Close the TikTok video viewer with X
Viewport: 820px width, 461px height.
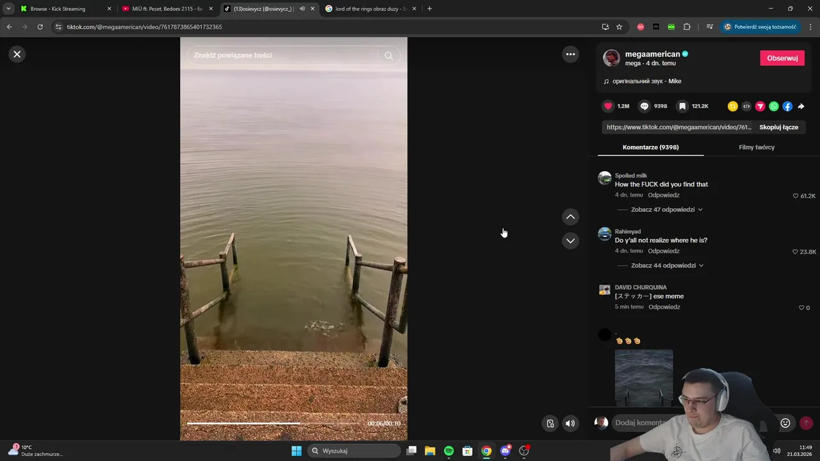pos(17,54)
